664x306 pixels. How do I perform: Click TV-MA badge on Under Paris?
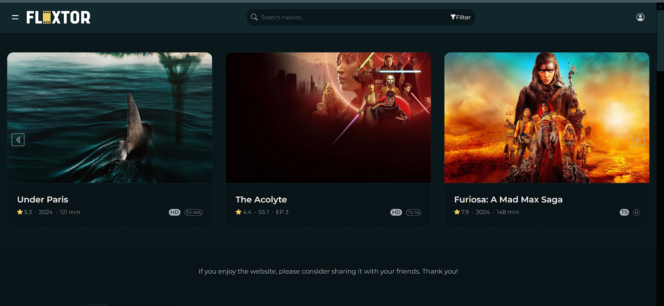tap(193, 212)
